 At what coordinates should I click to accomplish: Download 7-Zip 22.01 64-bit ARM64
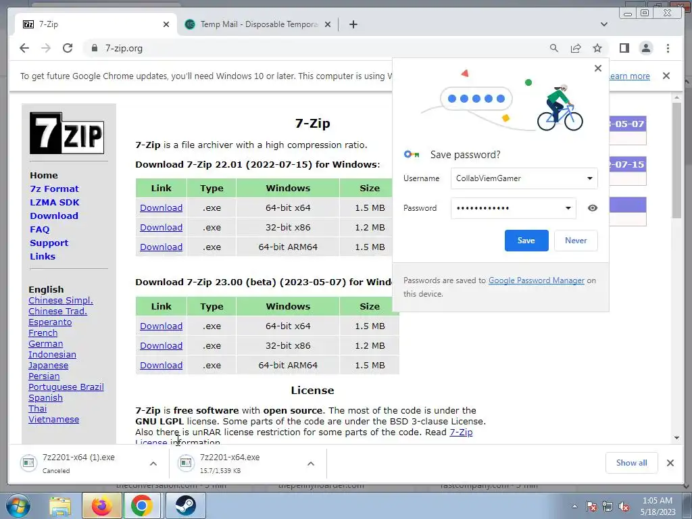tap(161, 247)
